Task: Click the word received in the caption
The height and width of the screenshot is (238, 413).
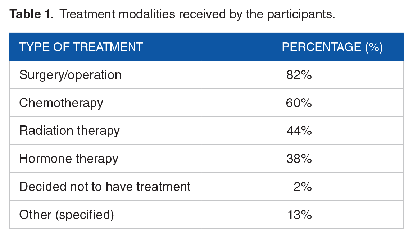Action: (202, 14)
